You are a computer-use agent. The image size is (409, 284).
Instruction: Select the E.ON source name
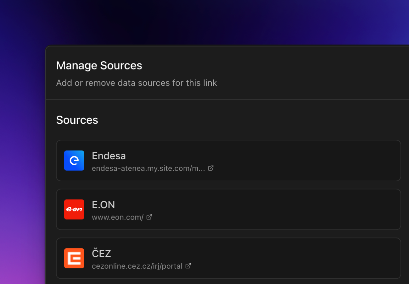pos(104,205)
